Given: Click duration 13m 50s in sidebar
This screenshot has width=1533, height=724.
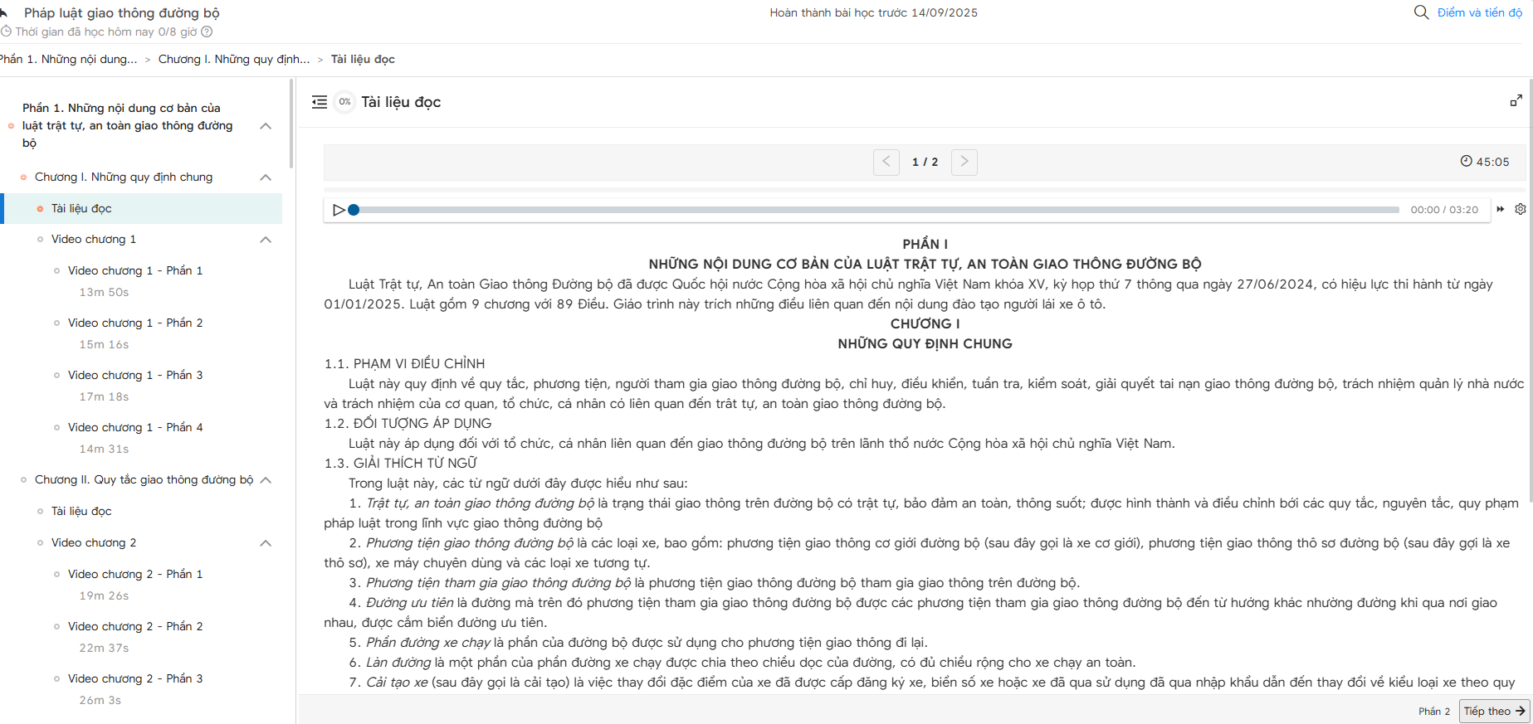Looking at the screenshot, I should [104, 292].
